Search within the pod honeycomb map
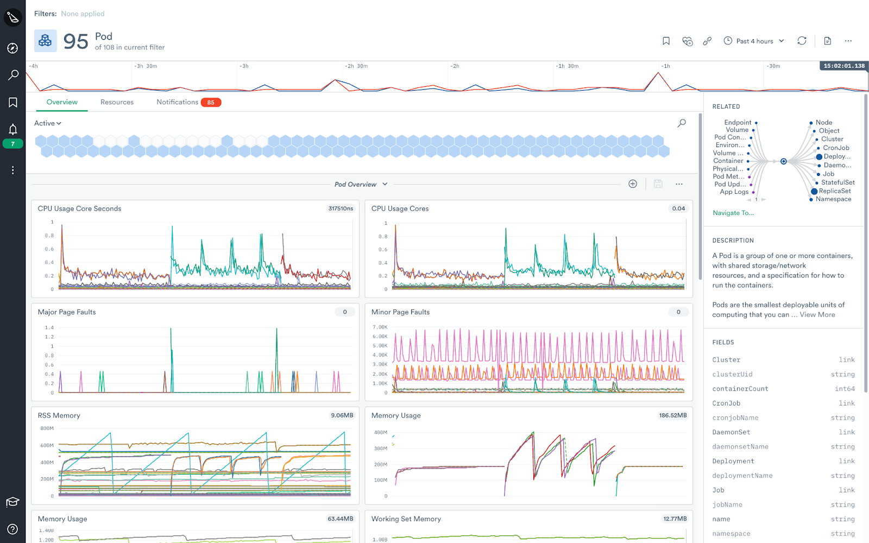The image size is (869, 543). pos(682,123)
